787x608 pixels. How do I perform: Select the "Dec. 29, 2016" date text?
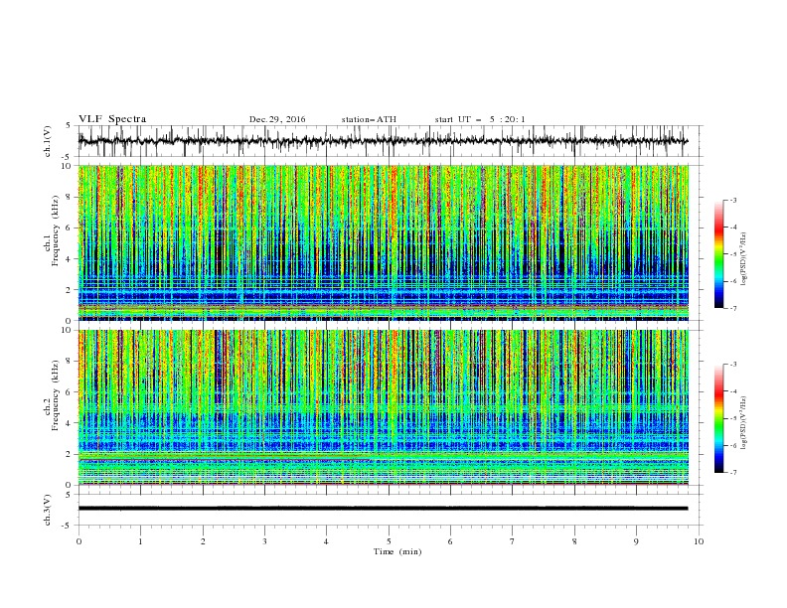[277, 119]
